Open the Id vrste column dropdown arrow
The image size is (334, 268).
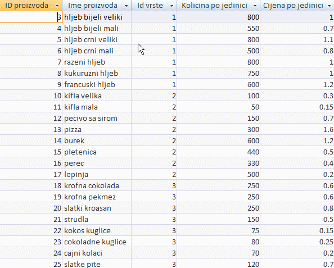point(171,6)
